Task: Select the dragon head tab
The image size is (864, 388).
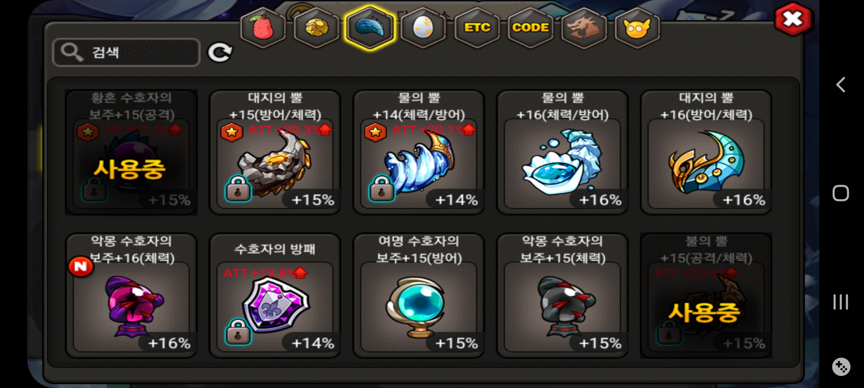Action: tap(584, 28)
